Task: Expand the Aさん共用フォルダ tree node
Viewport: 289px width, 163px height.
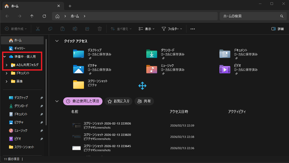Action: pyautogui.click(x=7, y=65)
